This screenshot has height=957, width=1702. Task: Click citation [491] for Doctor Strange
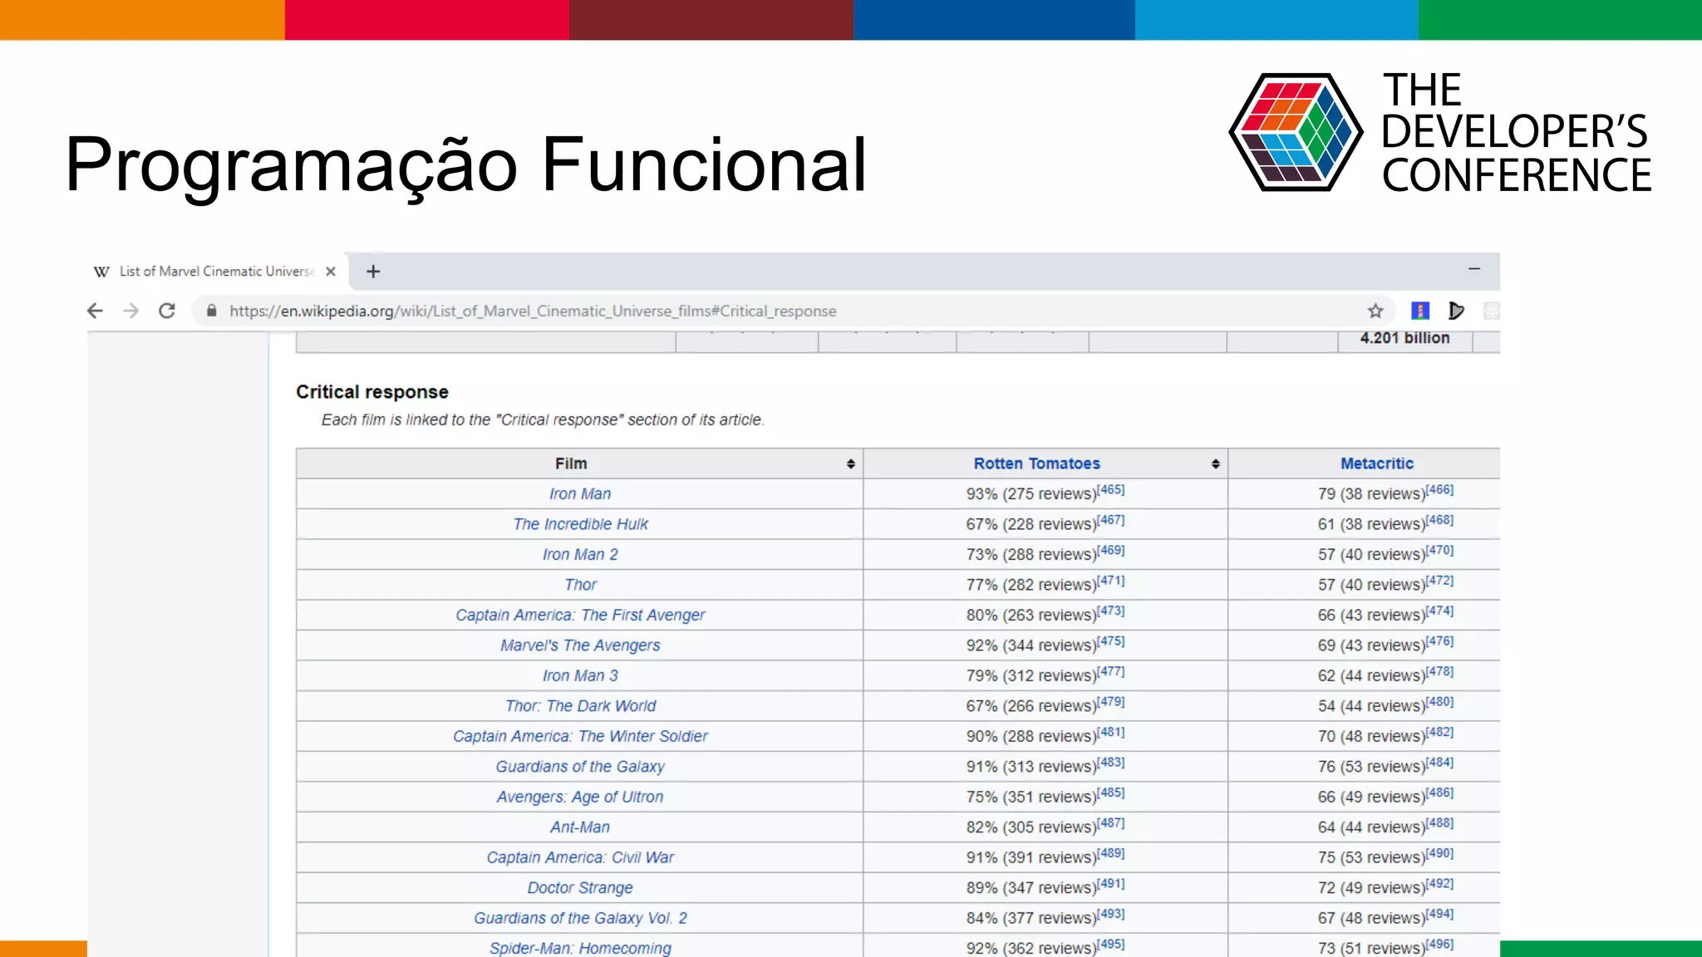[x=1111, y=884]
